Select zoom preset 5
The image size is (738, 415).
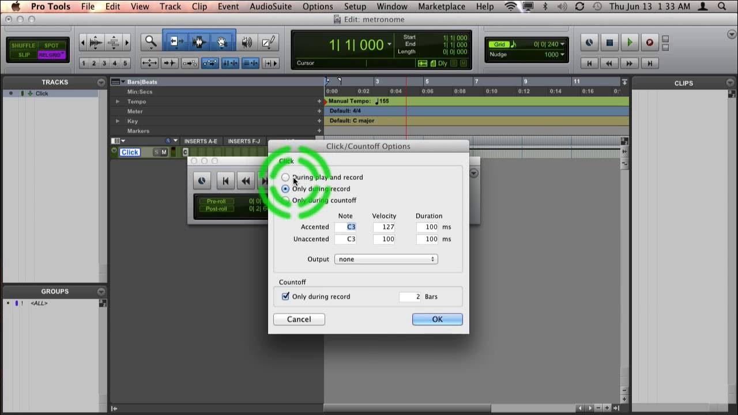point(125,63)
